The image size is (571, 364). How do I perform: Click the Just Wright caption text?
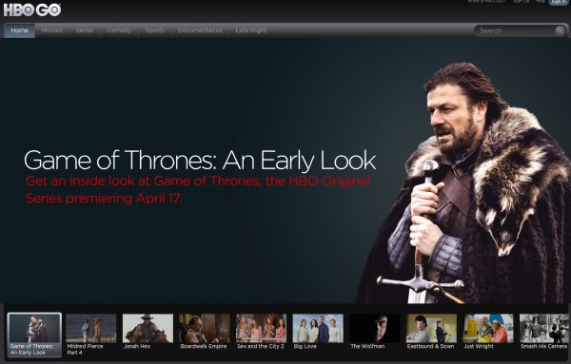tap(479, 346)
